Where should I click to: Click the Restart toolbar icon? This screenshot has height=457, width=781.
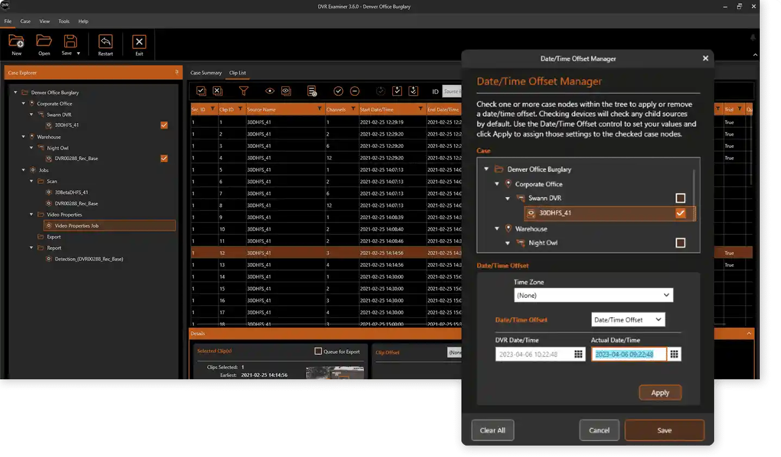pos(105,41)
